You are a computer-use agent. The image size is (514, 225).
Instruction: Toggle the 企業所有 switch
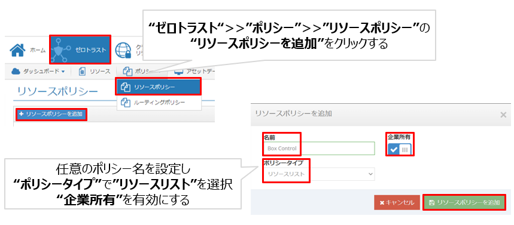tap(399, 149)
